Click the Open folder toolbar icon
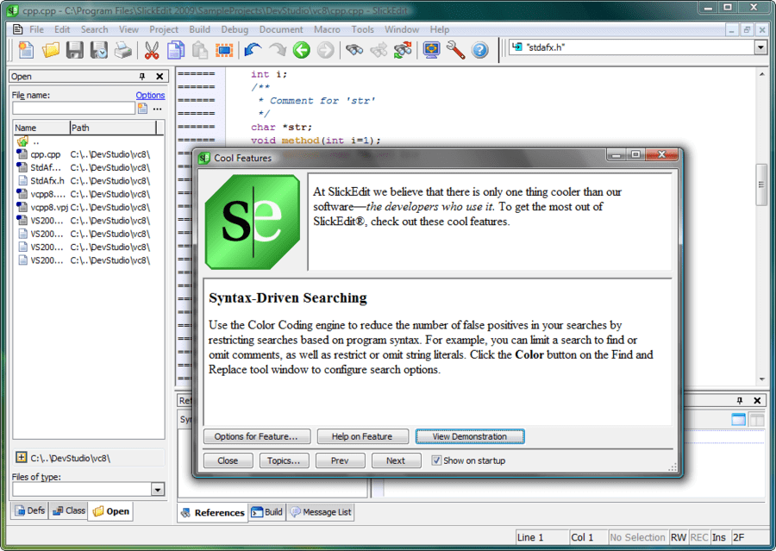This screenshot has width=776, height=551. click(x=51, y=50)
